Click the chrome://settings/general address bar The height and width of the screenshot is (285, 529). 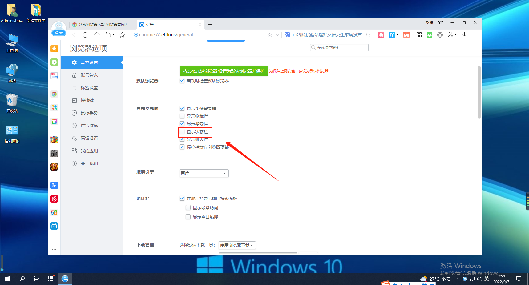tap(200, 35)
